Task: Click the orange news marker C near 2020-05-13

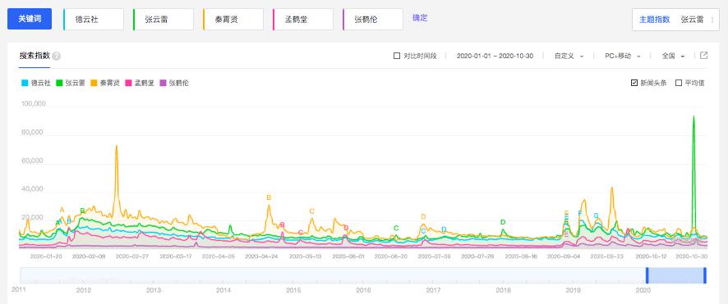Action: tap(312, 211)
